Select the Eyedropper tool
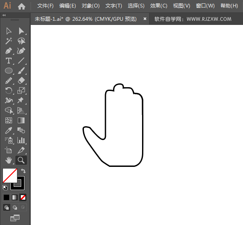 point(9,130)
